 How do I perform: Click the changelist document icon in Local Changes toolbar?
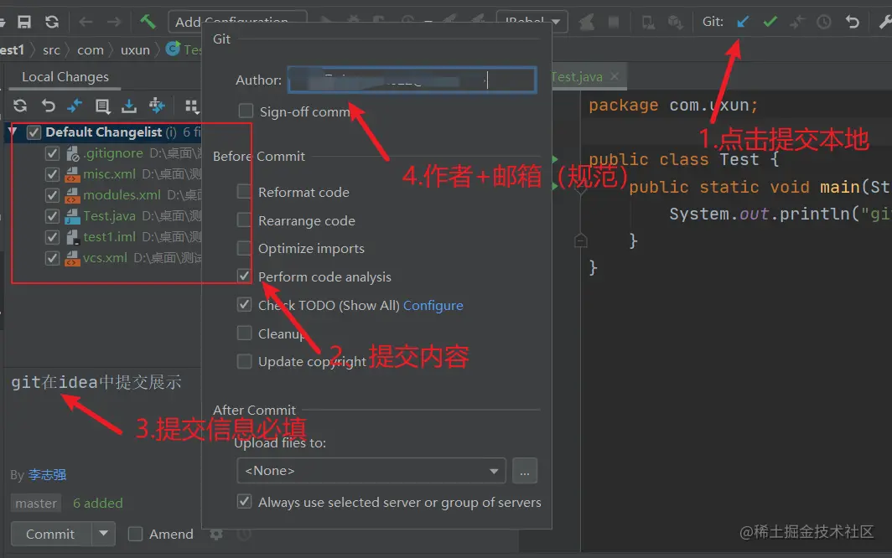tap(102, 106)
